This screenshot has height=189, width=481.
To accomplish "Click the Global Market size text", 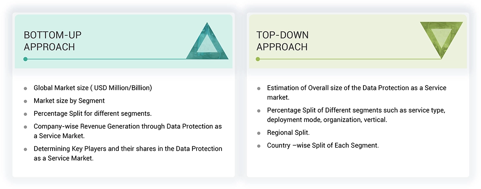I will pyautogui.click(x=93, y=88).
